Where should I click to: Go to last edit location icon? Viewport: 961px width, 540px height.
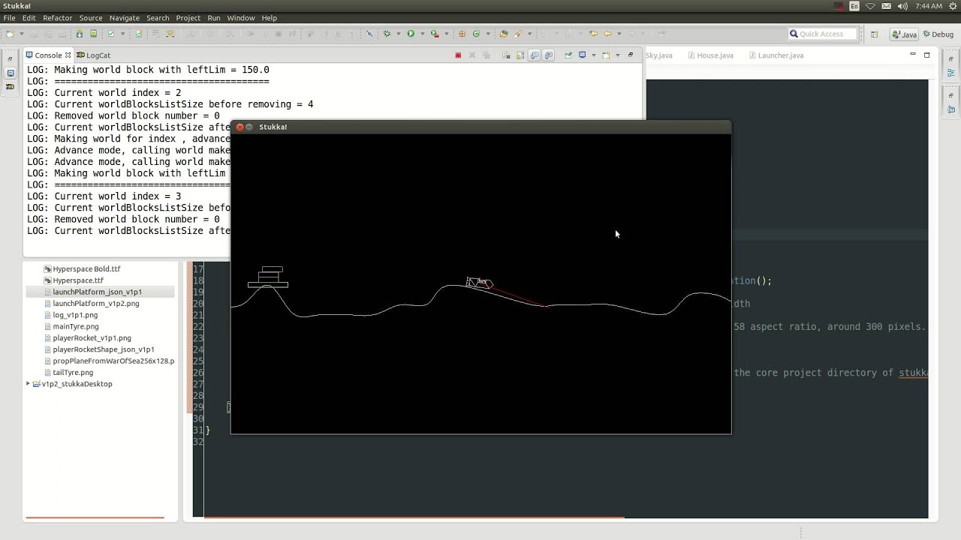point(593,34)
